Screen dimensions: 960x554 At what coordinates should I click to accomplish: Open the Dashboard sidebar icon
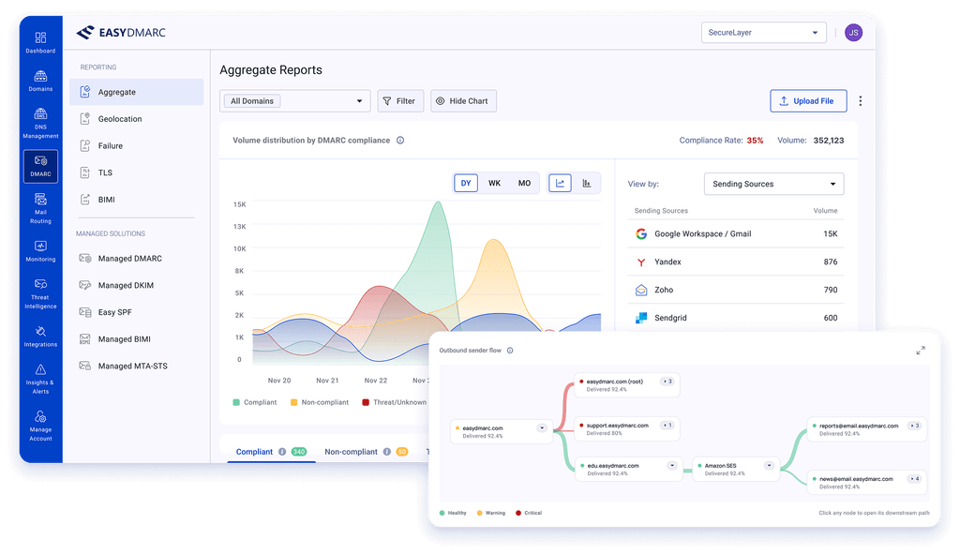coord(40,41)
